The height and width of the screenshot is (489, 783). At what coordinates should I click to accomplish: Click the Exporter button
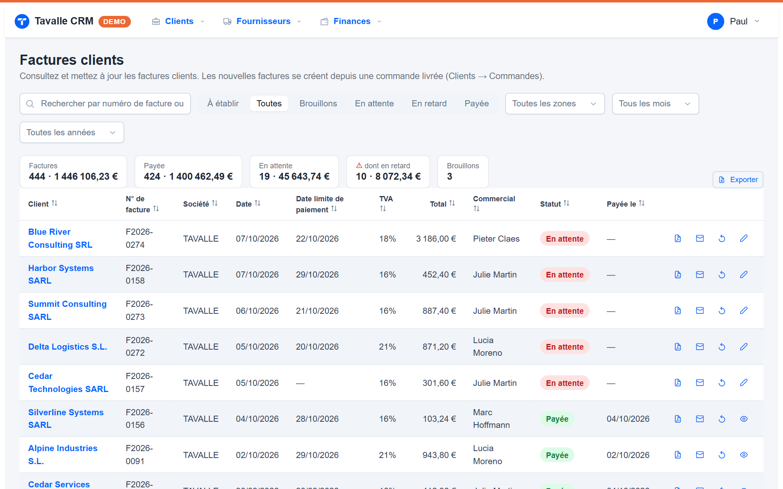coord(738,180)
